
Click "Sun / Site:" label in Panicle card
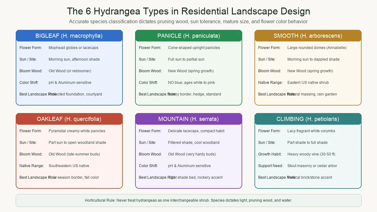click(147, 59)
